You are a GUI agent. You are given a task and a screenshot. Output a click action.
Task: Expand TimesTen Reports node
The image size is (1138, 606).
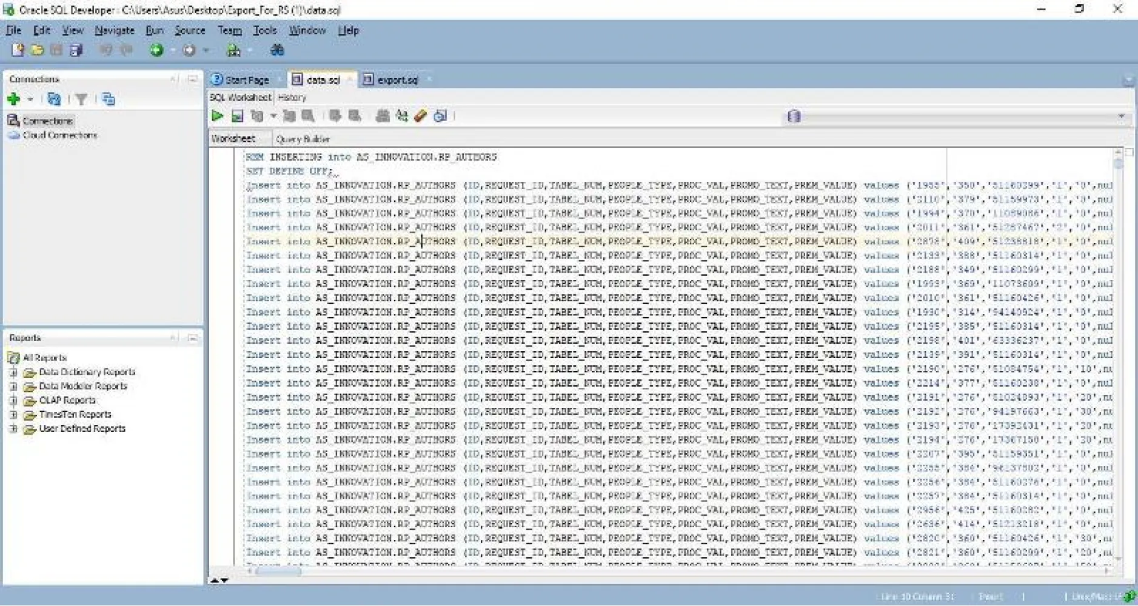point(13,415)
